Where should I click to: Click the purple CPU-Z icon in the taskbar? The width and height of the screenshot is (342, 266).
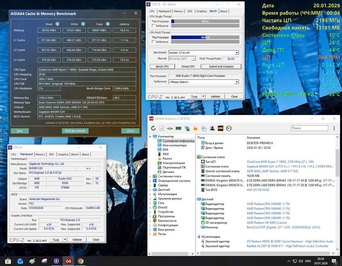pos(56,261)
